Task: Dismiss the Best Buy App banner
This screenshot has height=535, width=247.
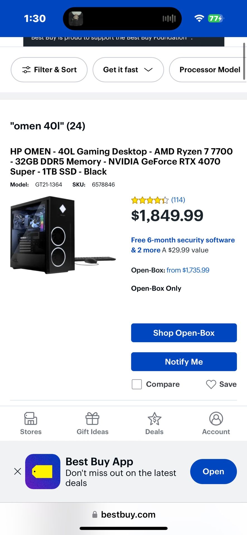Action: [x=18, y=471]
